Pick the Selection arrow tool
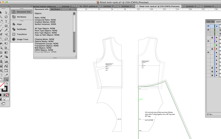 tap(1, 12)
